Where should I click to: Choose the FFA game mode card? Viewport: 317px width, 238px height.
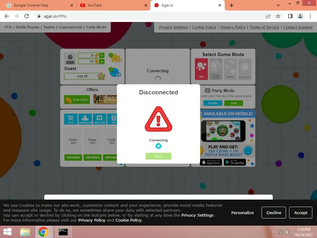pyautogui.click(x=201, y=69)
